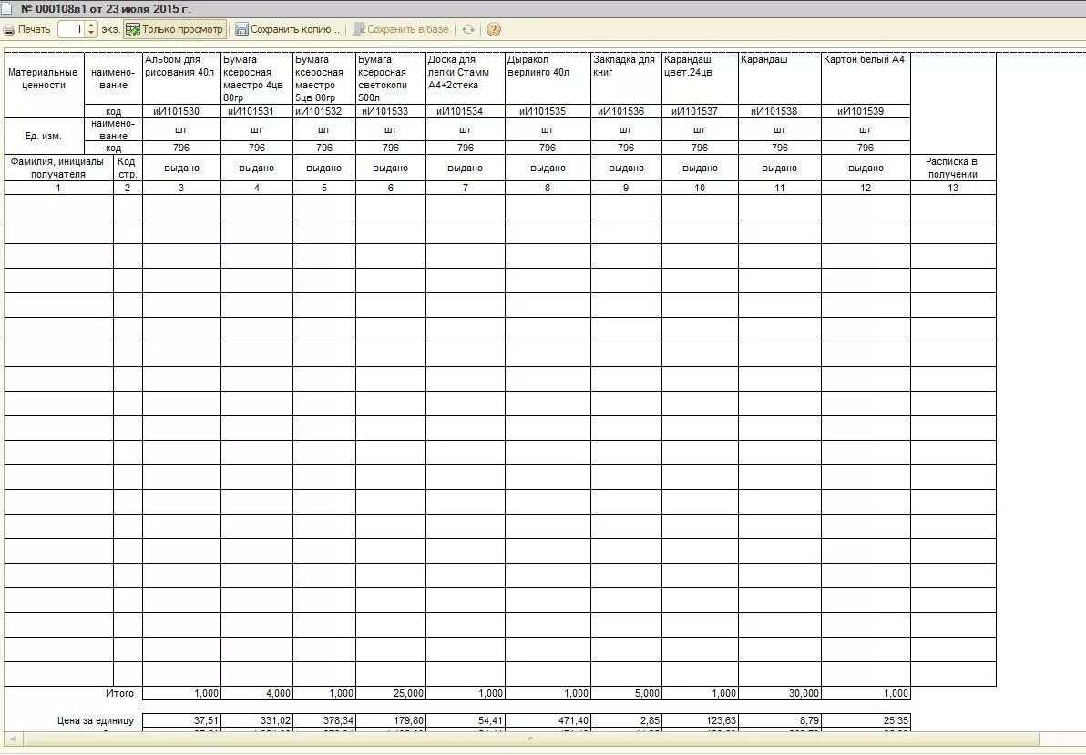Select the Расписка в получении header

coord(953,168)
